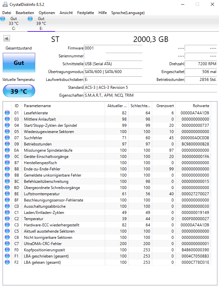Click status circle for Übergeordnete Schreibvorgänge
Screen dimensions: 219x286
tap(7, 187)
